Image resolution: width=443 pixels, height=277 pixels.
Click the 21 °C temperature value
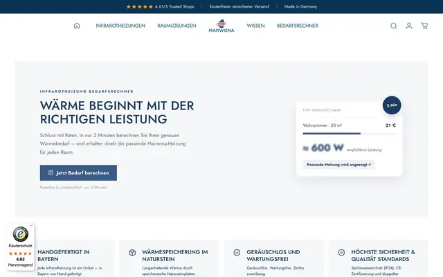pyautogui.click(x=390, y=125)
